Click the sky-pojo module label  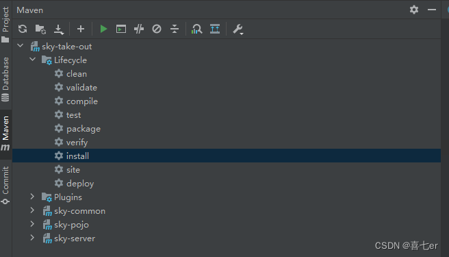coord(71,225)
